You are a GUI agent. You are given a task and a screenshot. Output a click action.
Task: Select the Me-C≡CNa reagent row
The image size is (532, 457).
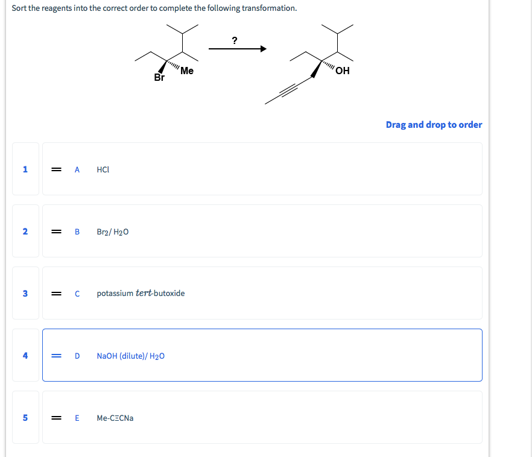click(x=262, y=417)
